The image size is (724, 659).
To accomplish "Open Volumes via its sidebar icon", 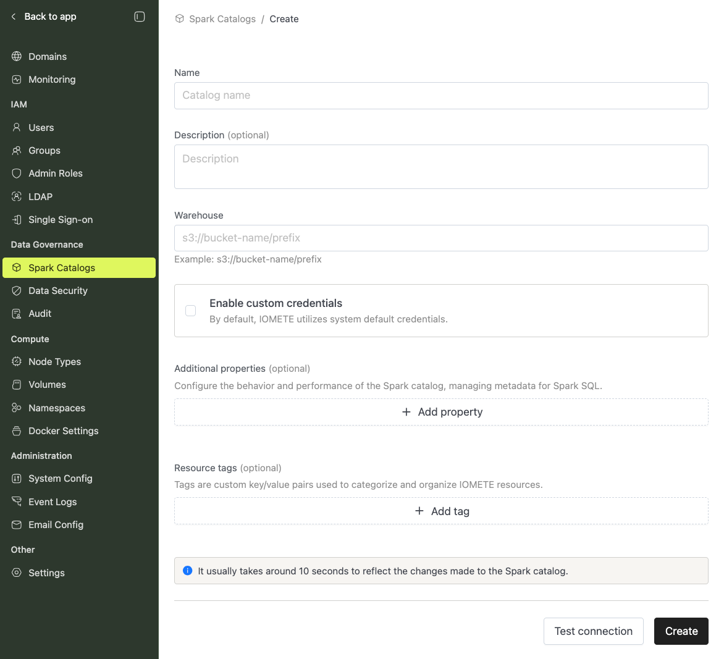I will (x=16, y=384).
